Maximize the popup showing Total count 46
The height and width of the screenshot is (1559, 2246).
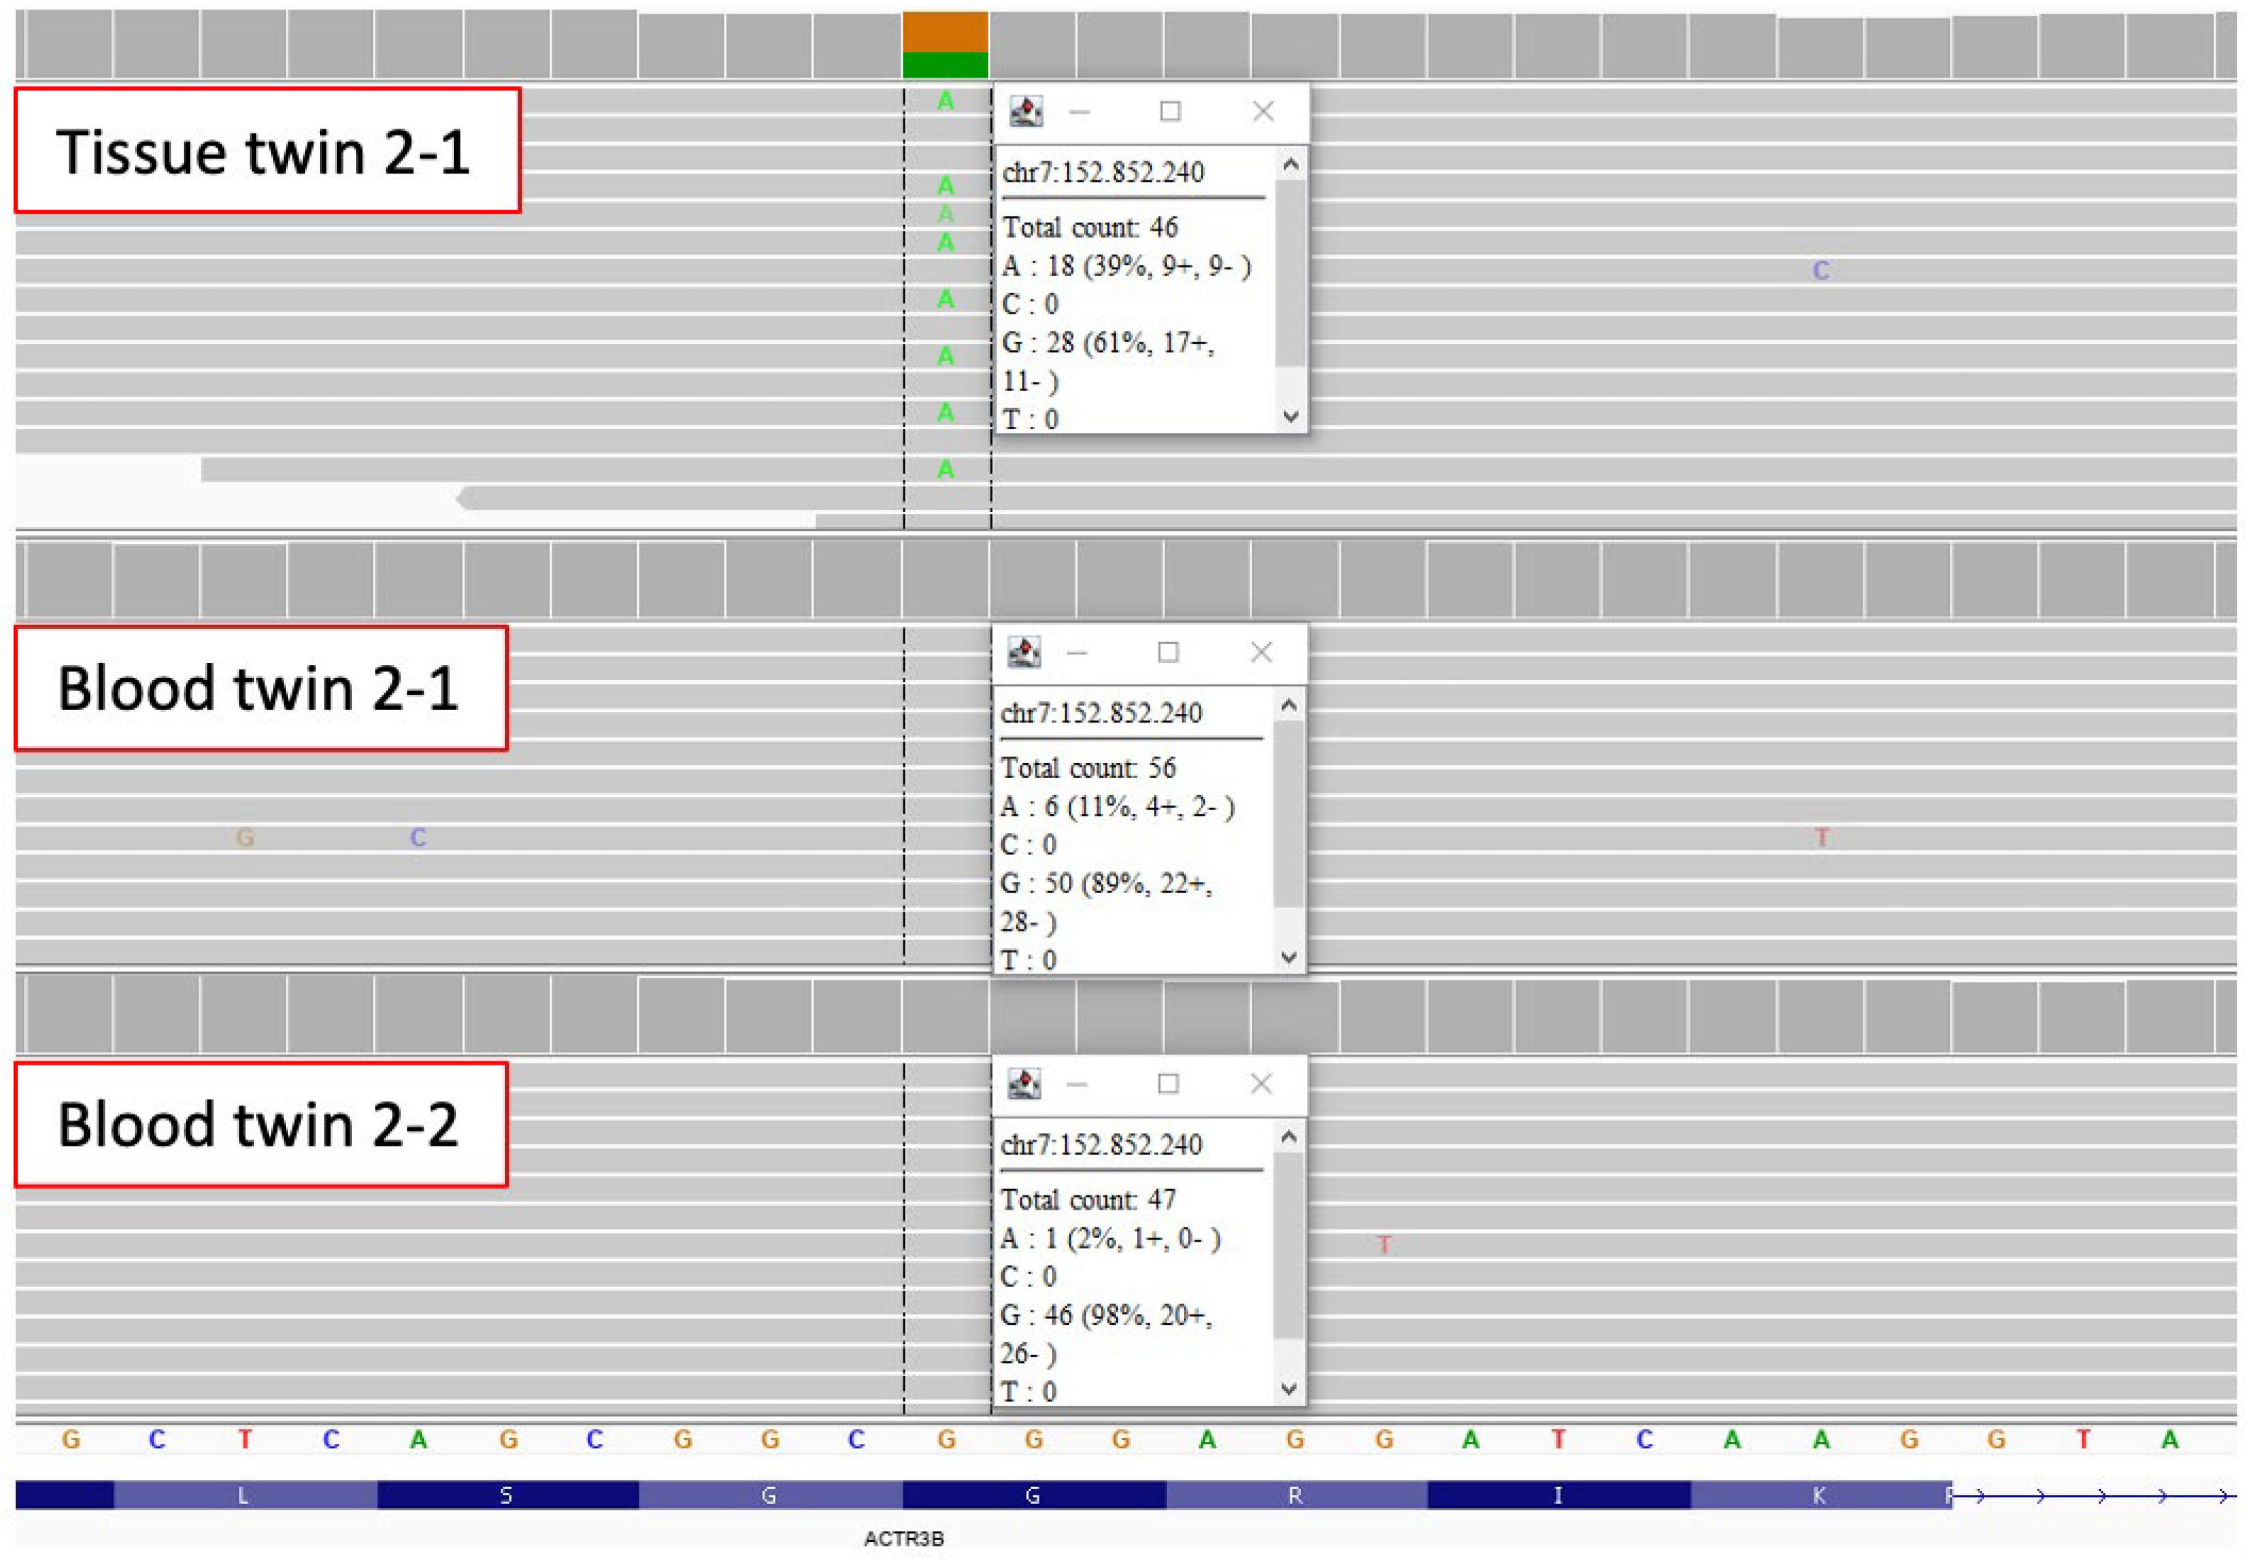[x=1170, y=112]
